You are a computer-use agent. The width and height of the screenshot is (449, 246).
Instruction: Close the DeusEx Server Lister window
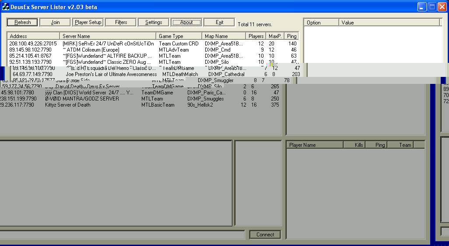pos(442,7)
